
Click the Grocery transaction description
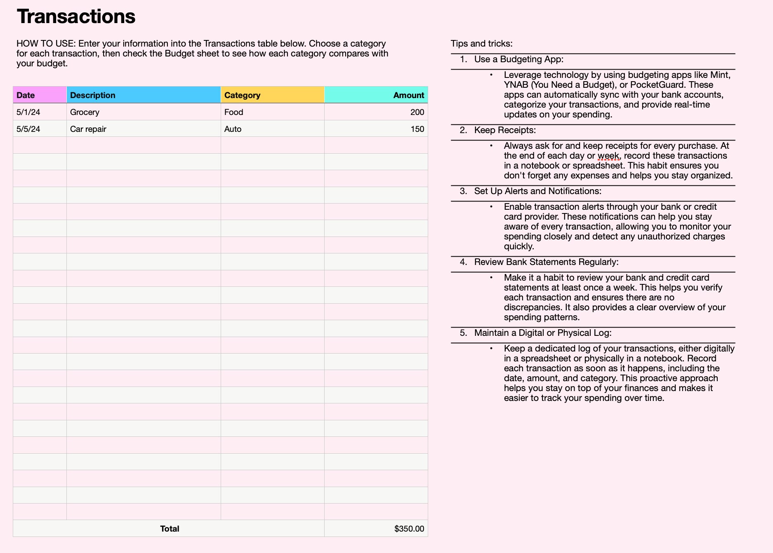(85, 112)
